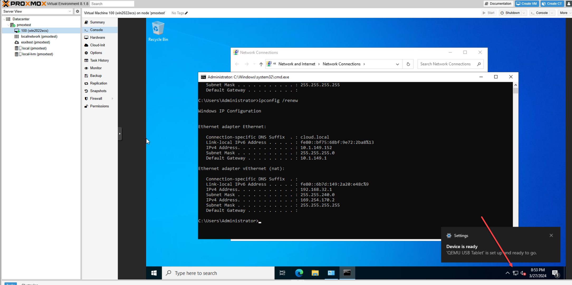Click the Documentation button
Screen dimensions: 572x285
(x=498, y=4)
